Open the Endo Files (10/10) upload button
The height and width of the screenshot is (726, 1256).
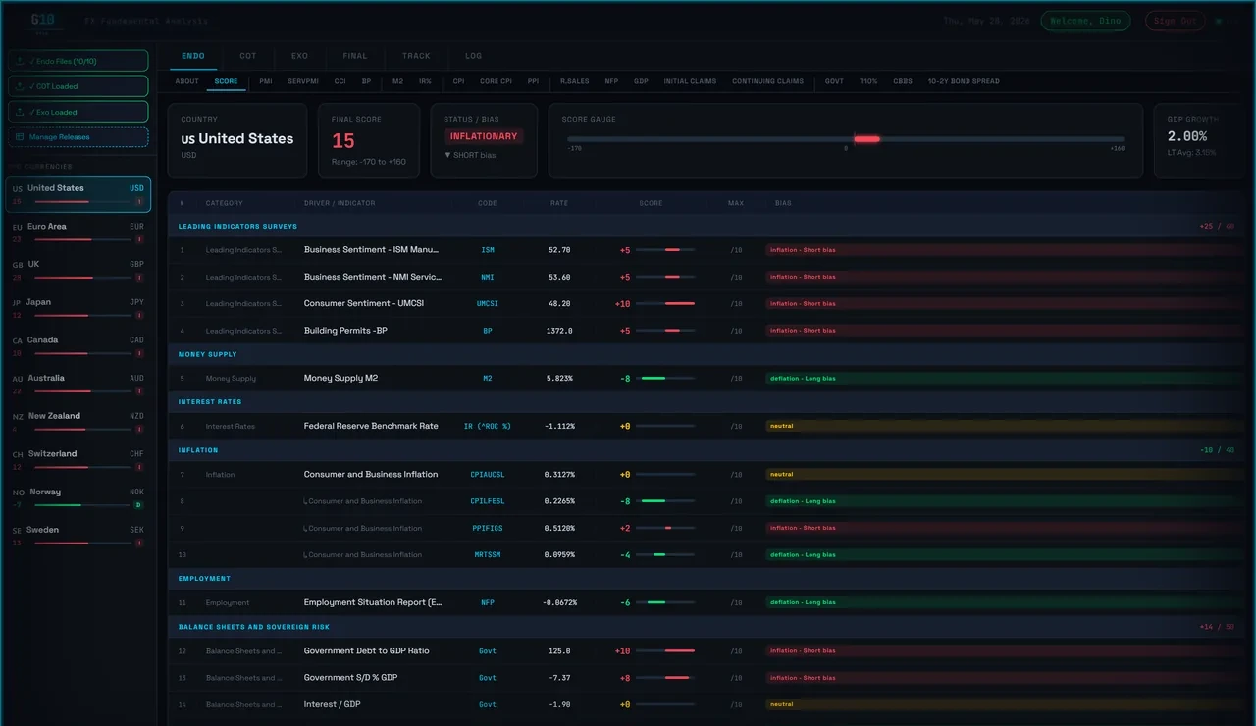(78, 61)
